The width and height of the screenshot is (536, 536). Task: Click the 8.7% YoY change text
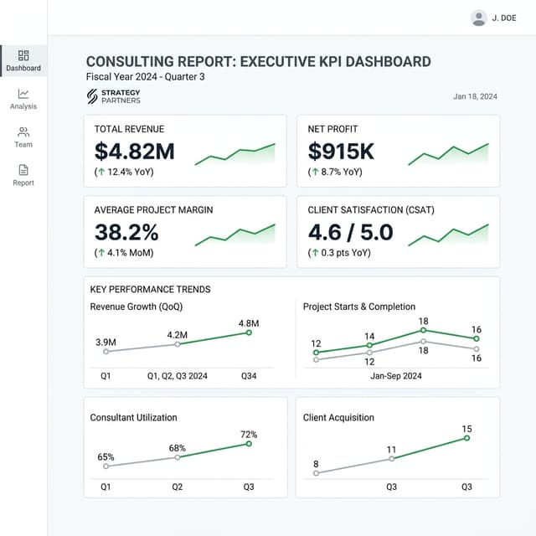click(335, 172)
